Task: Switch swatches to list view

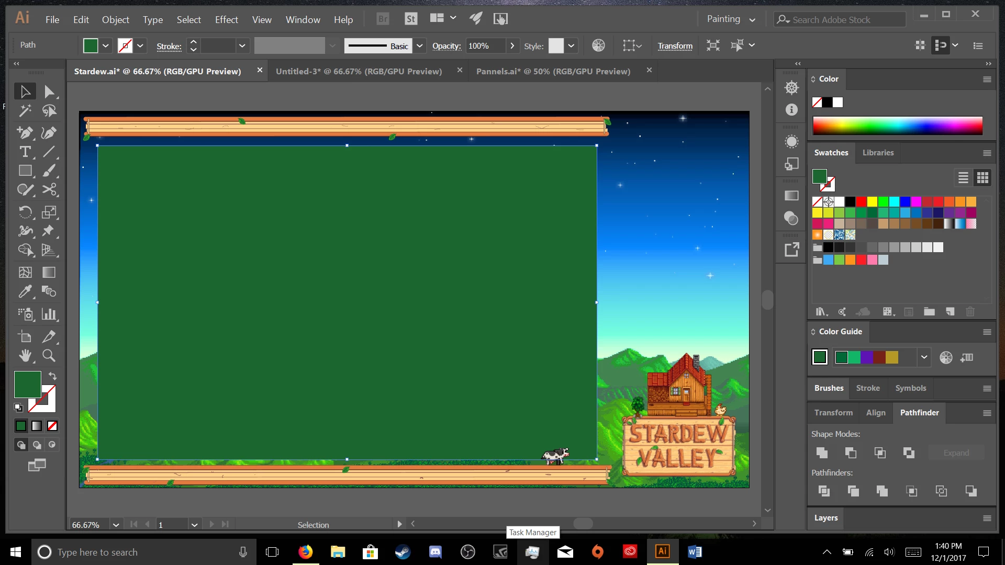Action: pos(963,178)
